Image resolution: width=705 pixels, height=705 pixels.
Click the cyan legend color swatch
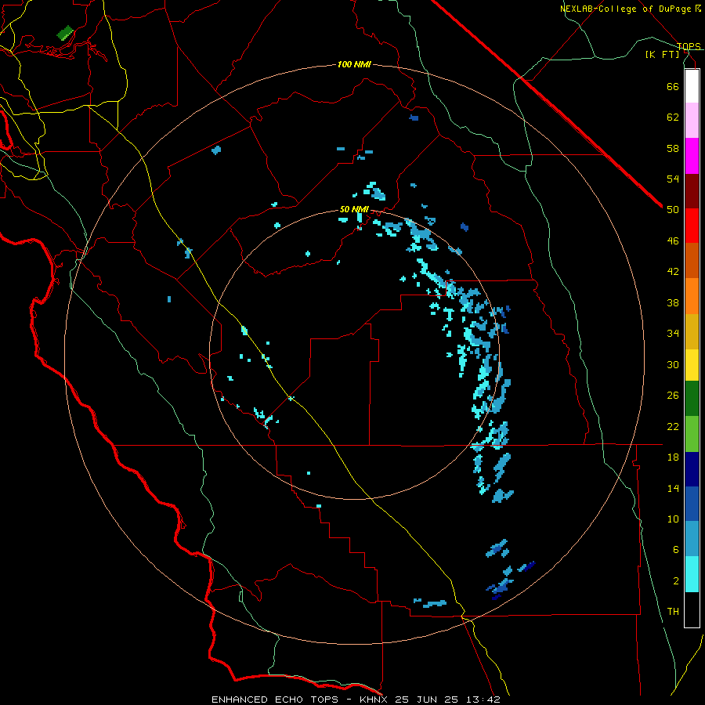[x=692, y=574]
